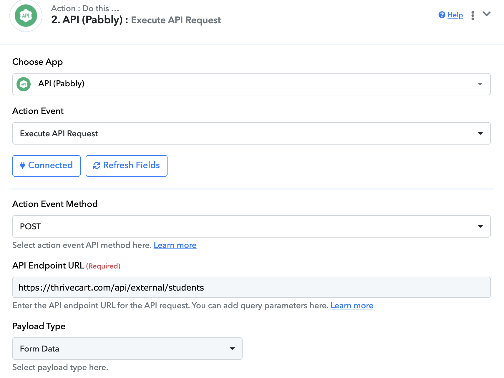Open the blue Help question mark icon
Image resolution: width=504 pixels, height=378 pixels.
(x=442, y=15)
